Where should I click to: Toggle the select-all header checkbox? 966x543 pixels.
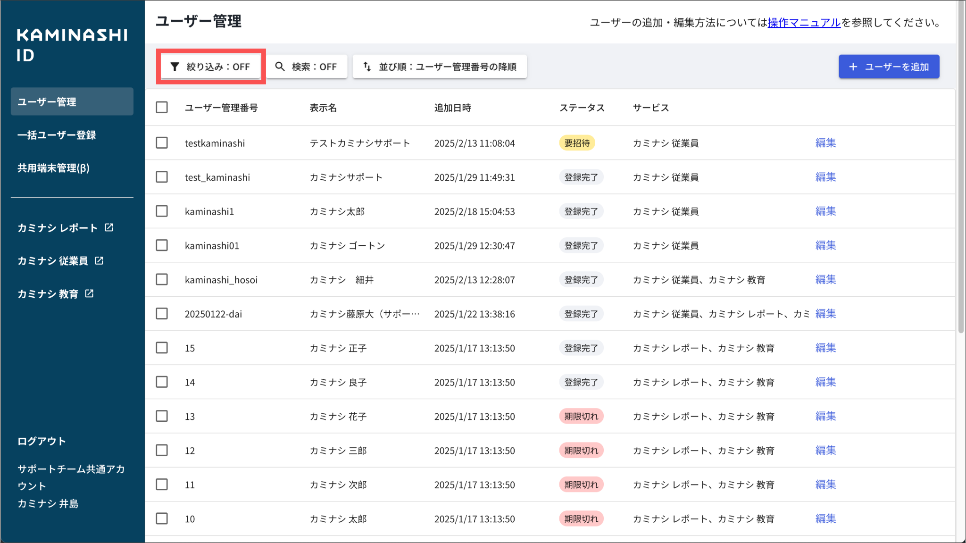pos(162,107)
